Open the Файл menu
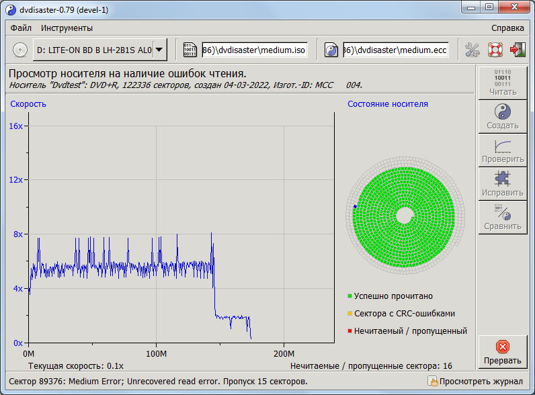 21,28
